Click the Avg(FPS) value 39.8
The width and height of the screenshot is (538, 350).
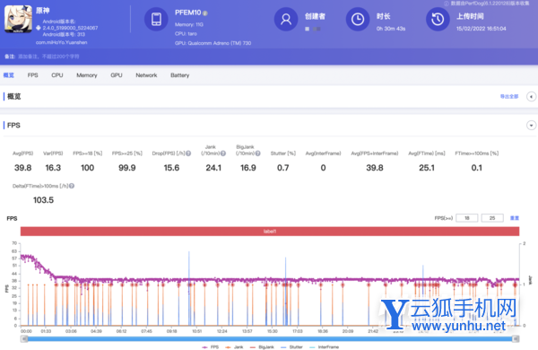(22, 168)
